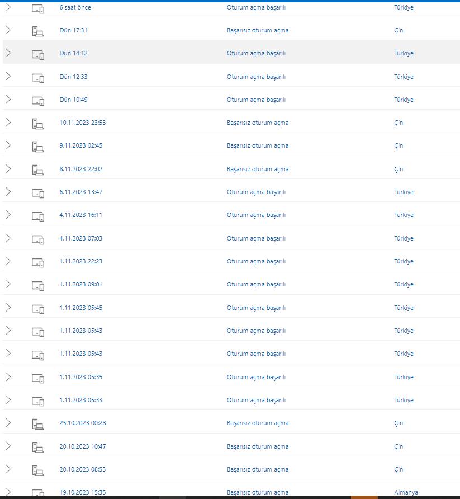
Task: Expand the 1.11.2023 05:33 sign-in details
Action: (x=8, y=400)
